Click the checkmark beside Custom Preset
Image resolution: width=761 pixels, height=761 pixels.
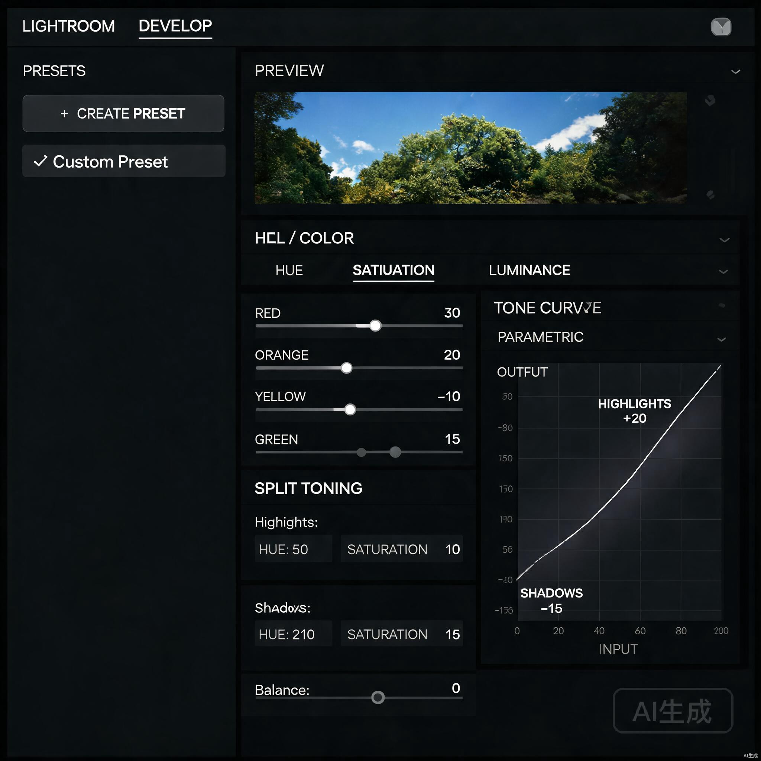point(41,161)
